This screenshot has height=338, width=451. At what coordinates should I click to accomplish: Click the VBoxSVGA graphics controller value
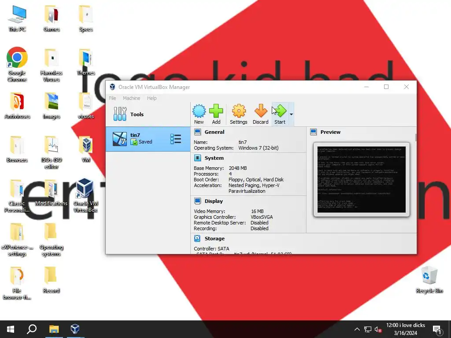(262, 217)
